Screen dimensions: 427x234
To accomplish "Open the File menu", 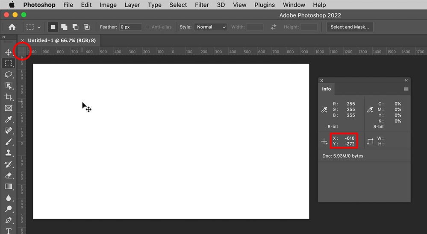I will [x=68, y=5].
